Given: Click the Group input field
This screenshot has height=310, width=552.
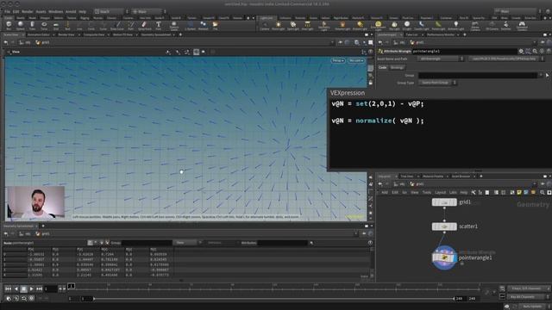Looking at the screenshot, I should (x=478, y=75).
